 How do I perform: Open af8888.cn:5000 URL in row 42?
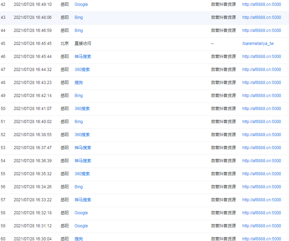tap(262, 4)
